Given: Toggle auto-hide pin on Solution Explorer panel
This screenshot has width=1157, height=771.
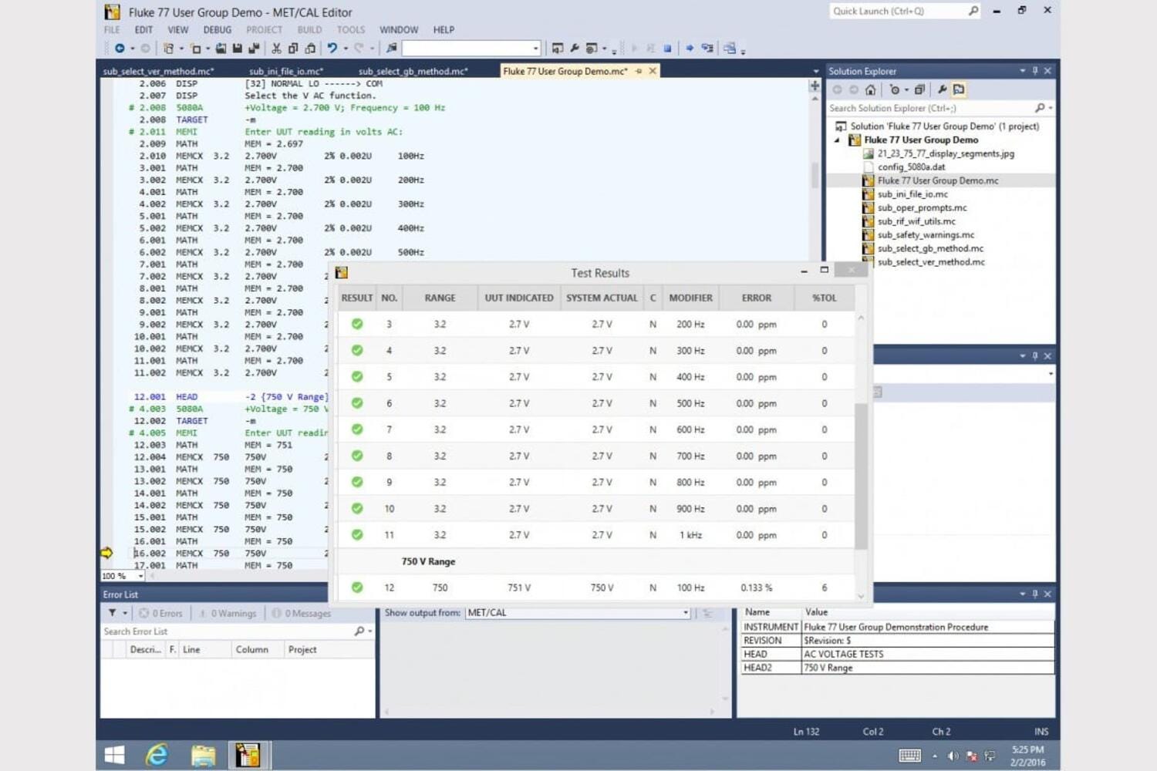Looking at the screenshot, I should [x=1035, y=71].
